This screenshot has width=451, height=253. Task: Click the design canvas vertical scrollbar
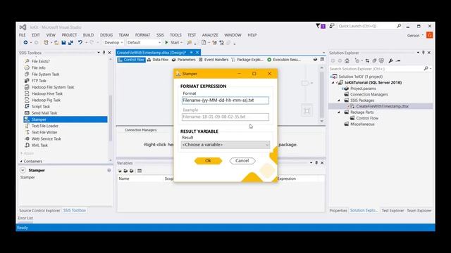(322, 94)
